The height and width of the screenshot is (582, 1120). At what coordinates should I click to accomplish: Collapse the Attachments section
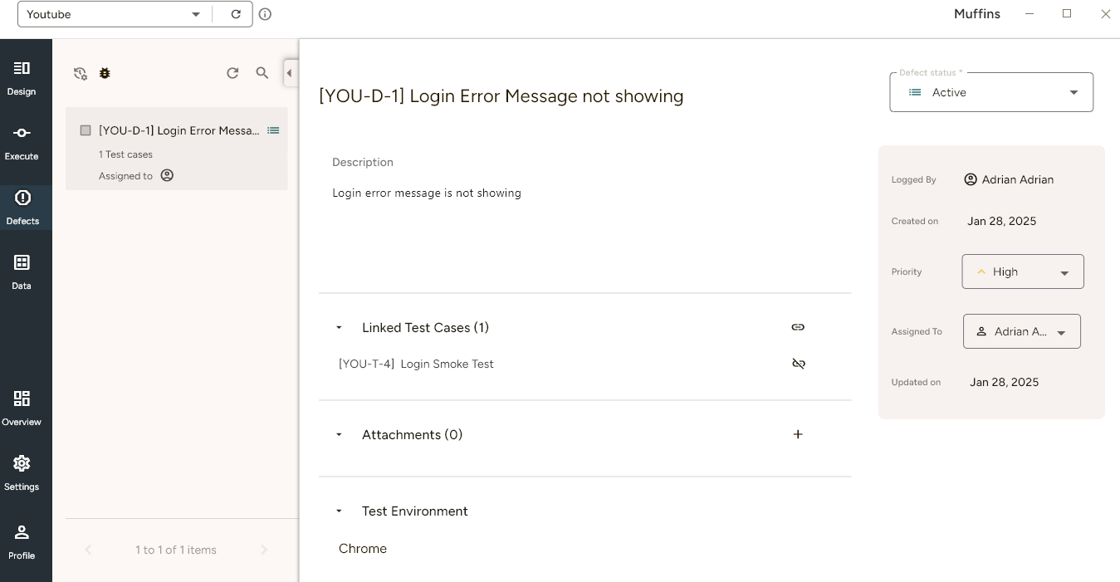[x=339, y=435]
